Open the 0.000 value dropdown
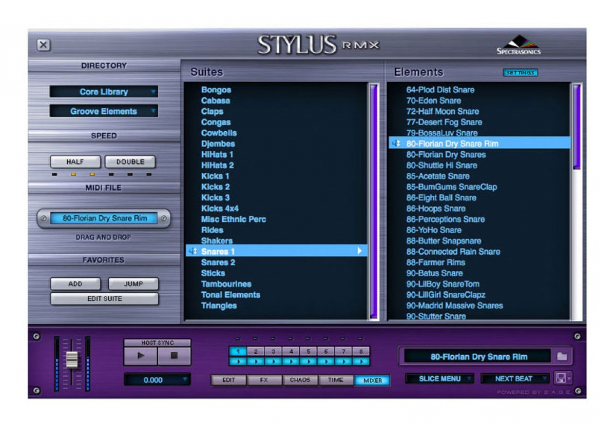616x426 pixels. (157, 380)
